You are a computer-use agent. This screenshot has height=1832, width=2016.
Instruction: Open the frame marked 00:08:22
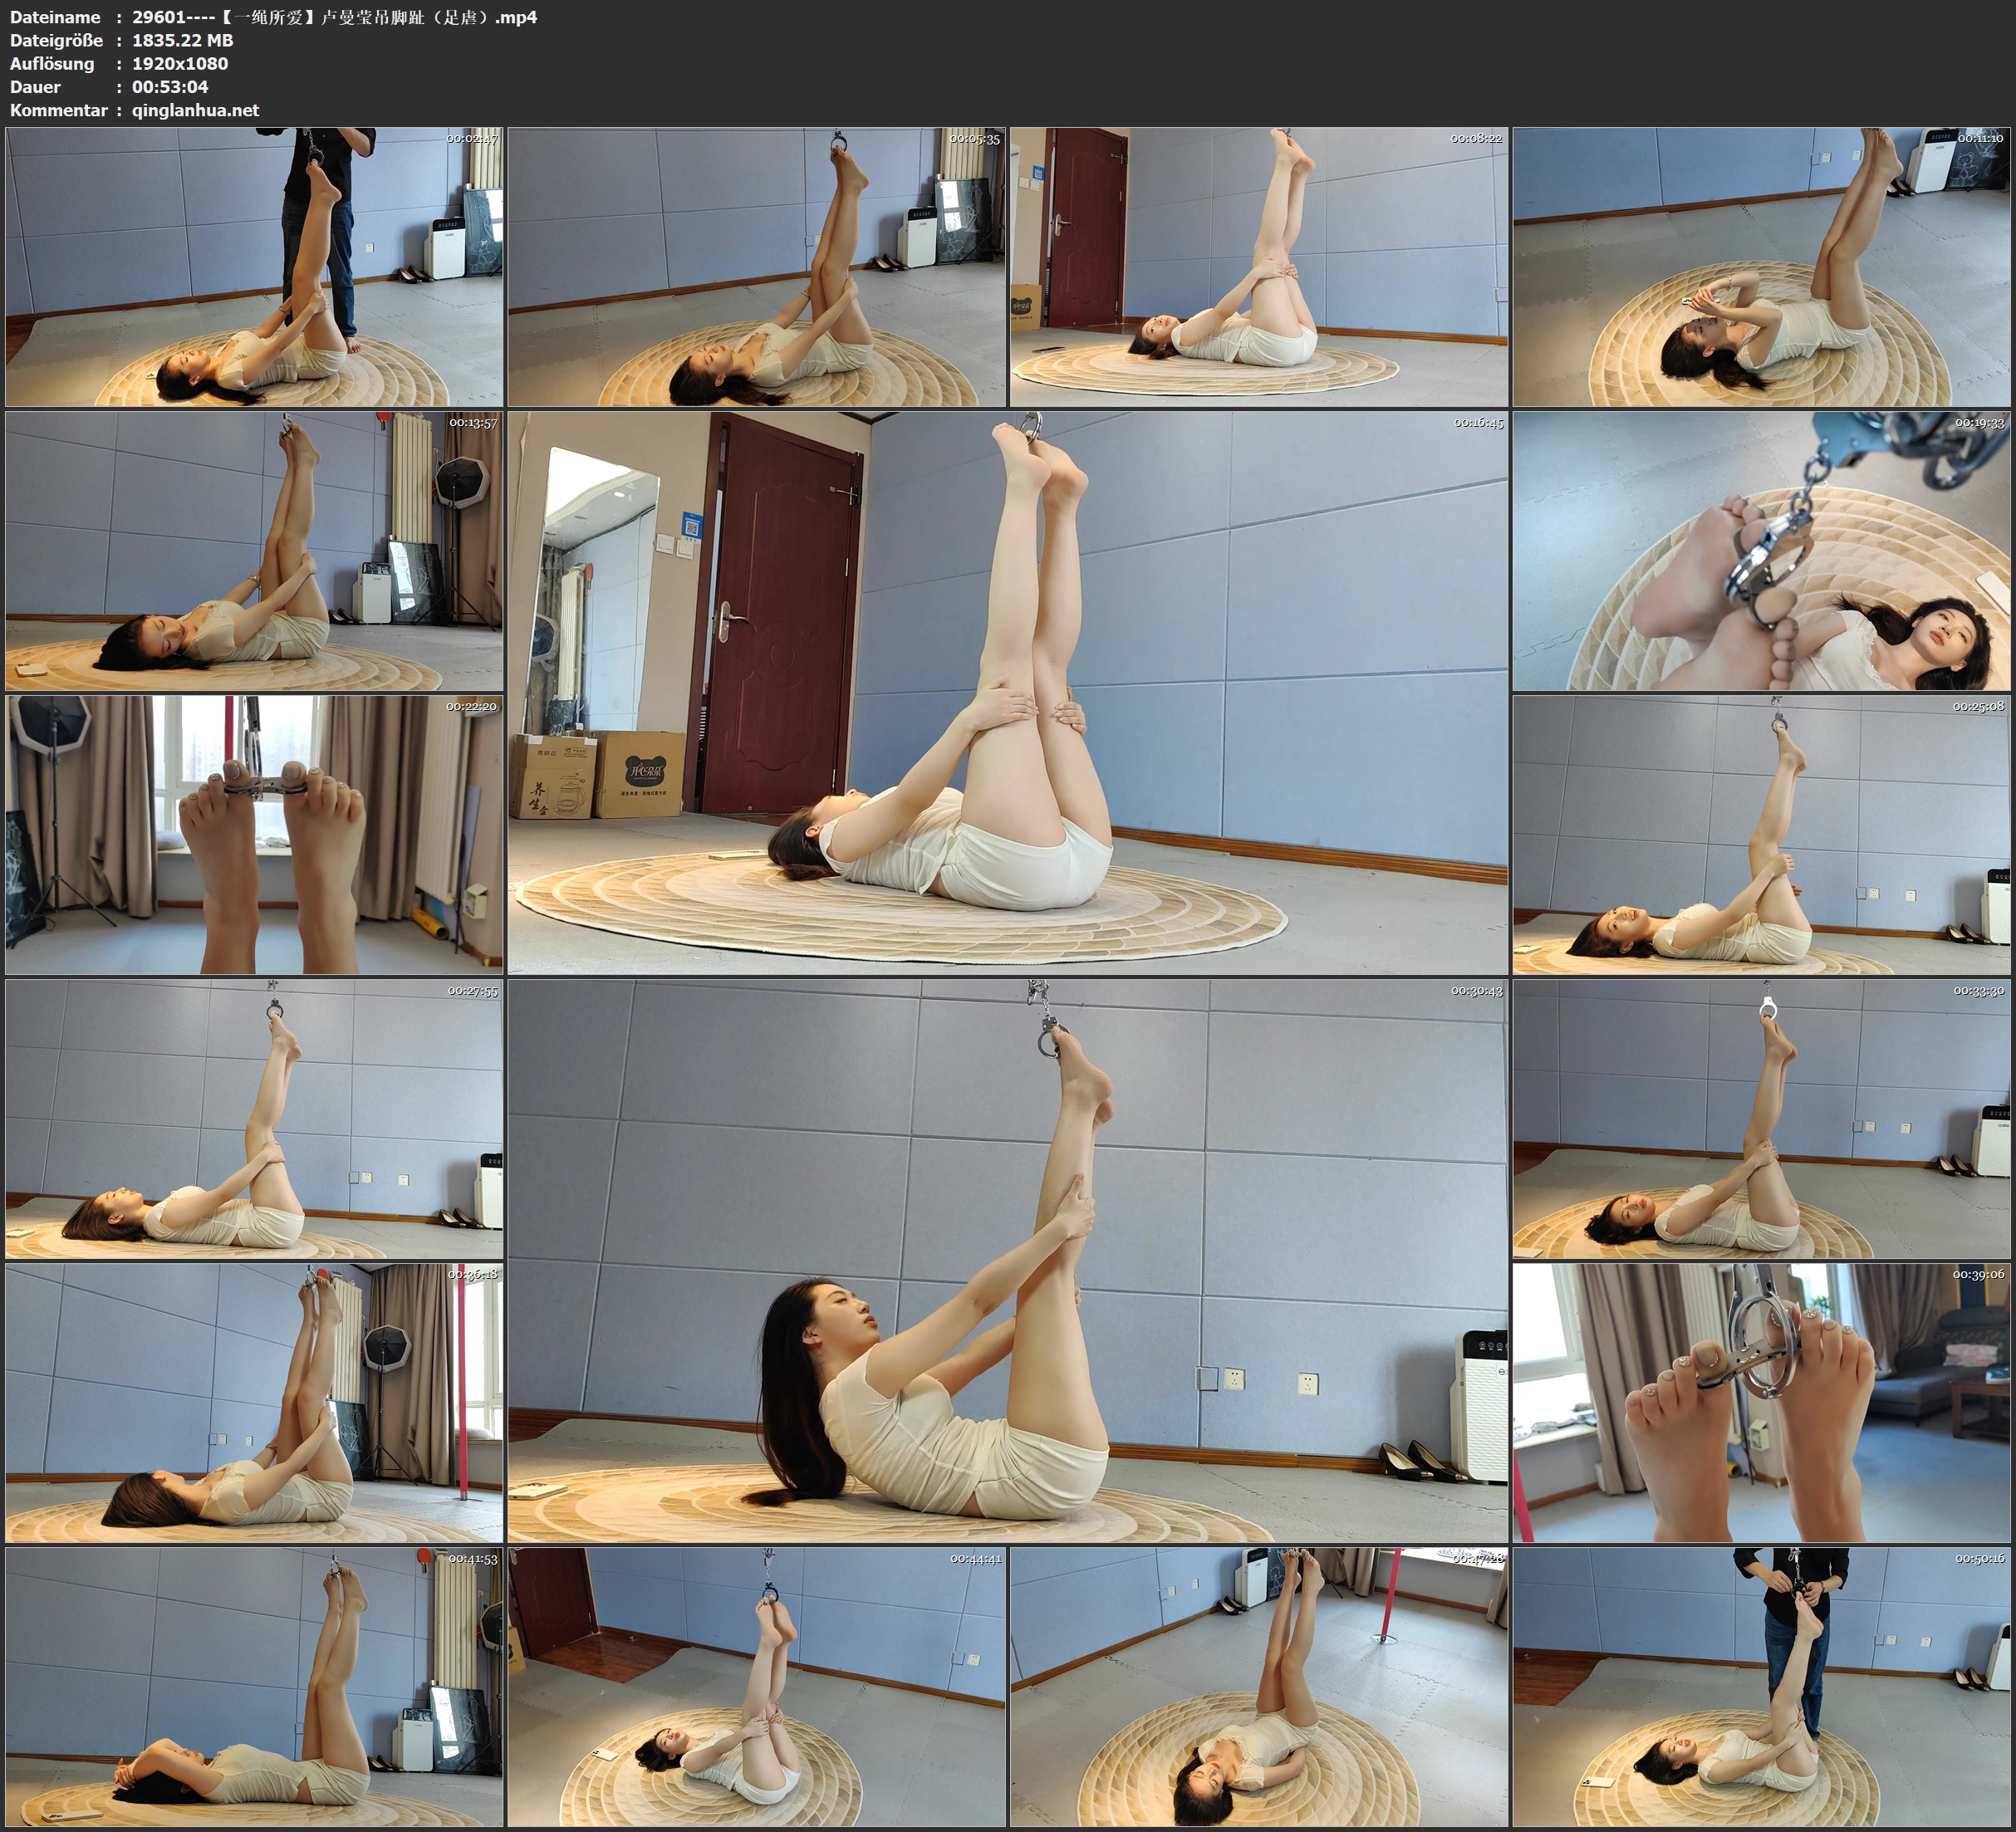(x=1258, y=267)
